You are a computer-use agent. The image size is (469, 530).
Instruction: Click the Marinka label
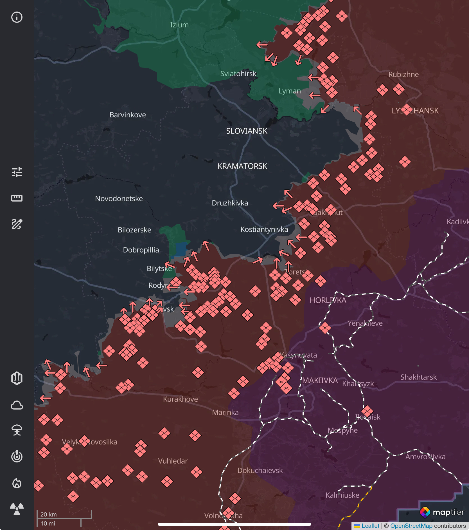225,412
